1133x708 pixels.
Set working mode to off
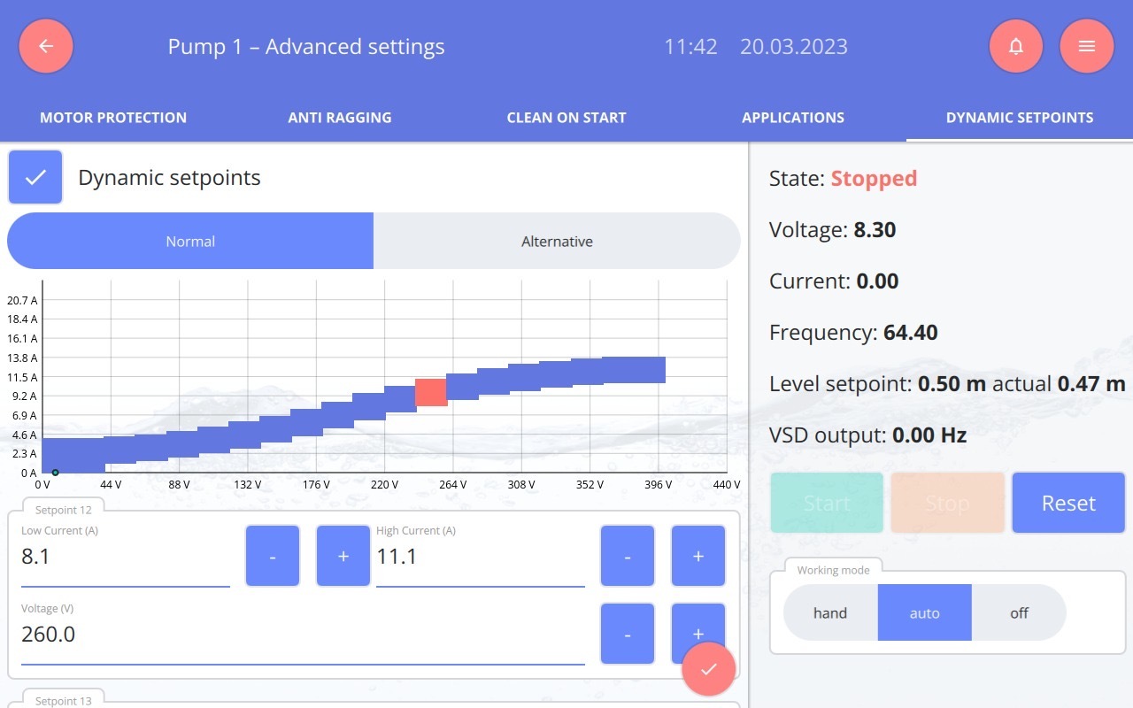coord(1019,612)
